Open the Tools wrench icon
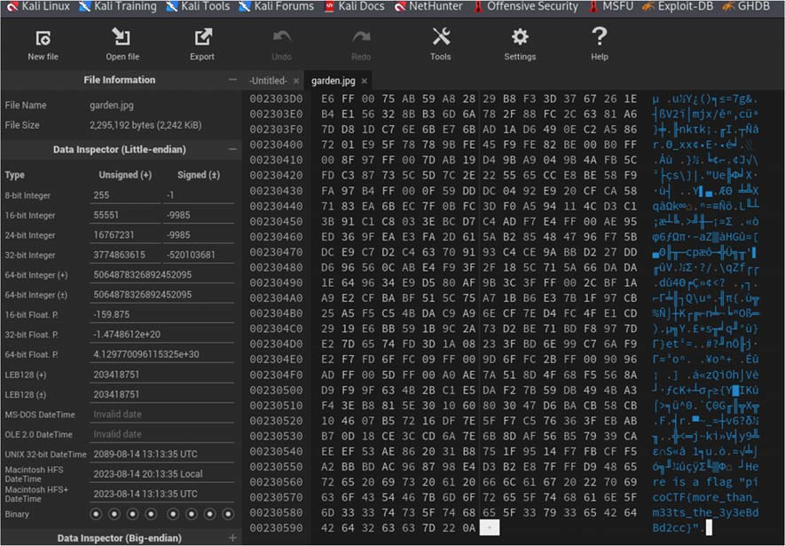Image resolution: width=785 pixels, height=546 pixels. [x=441, y=37]
